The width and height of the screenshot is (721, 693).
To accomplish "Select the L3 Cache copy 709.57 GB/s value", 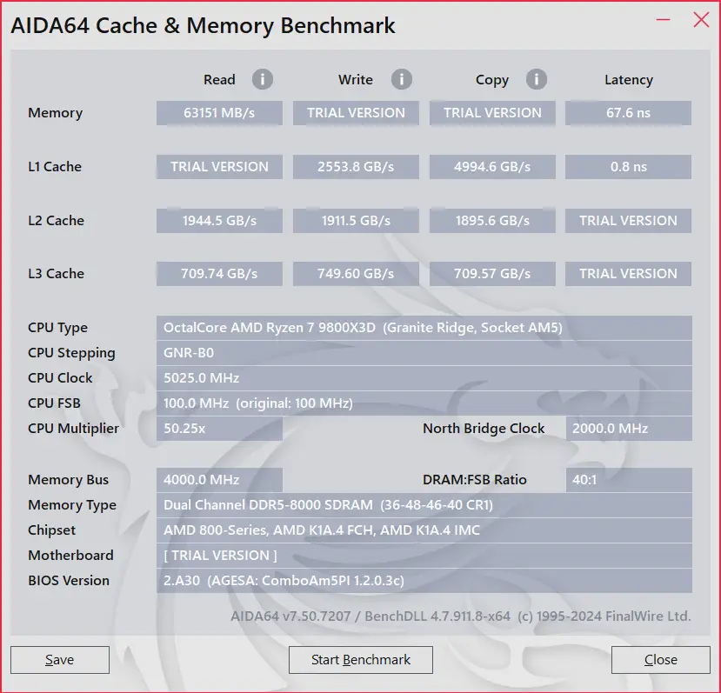I will tap(492, 274).
